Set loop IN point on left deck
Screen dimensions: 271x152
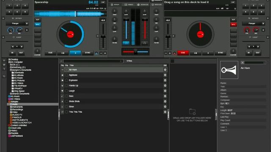click(12, 53)
